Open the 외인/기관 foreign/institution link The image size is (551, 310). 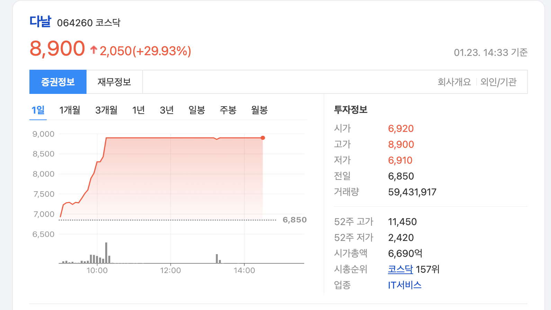pyautogui.click(x=498, y=82)
